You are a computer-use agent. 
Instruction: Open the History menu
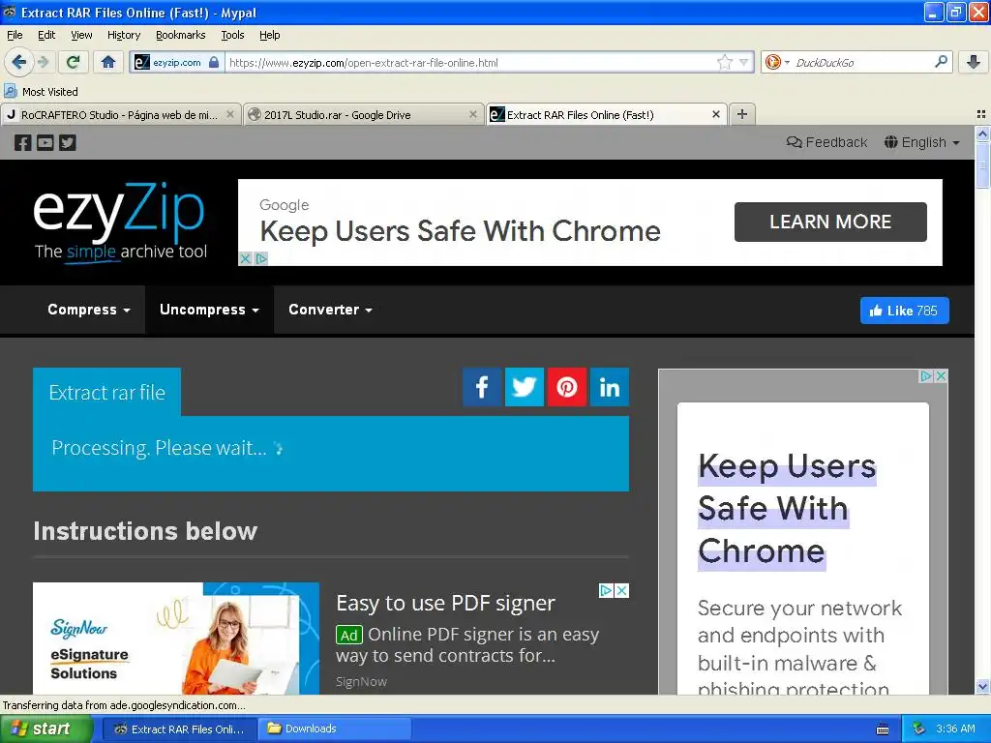point(123,36)
